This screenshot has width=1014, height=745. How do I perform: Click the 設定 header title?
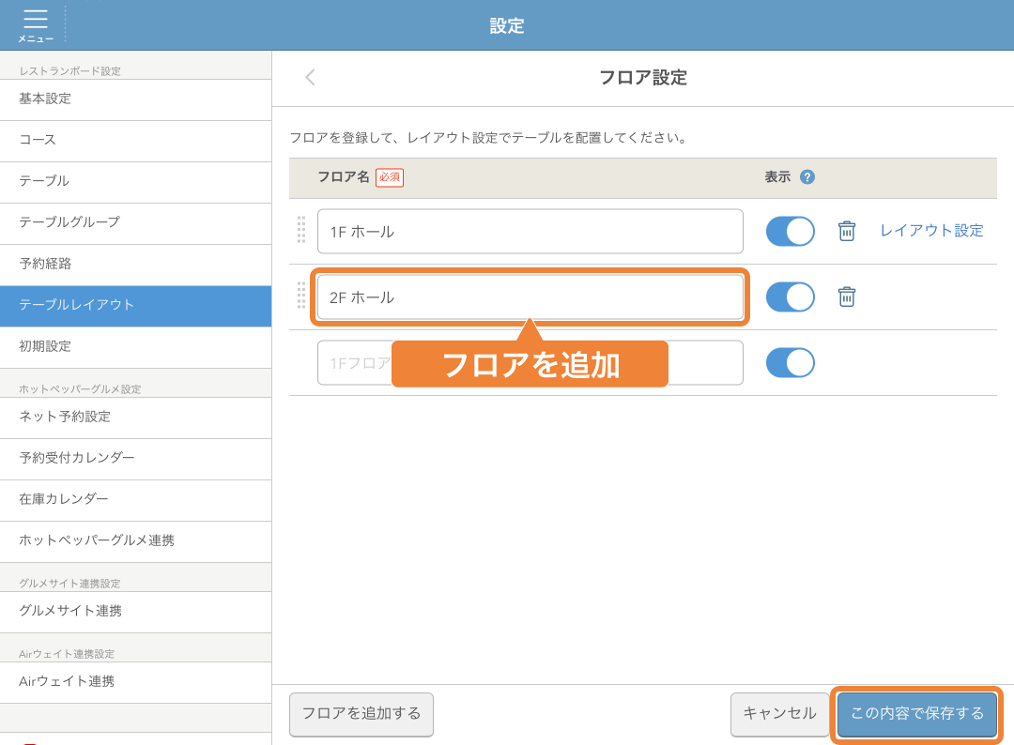(507, 26)
